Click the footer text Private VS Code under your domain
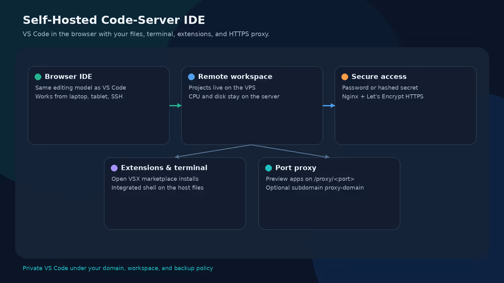Screen dimensions: 504x283 tap(118, 268)
